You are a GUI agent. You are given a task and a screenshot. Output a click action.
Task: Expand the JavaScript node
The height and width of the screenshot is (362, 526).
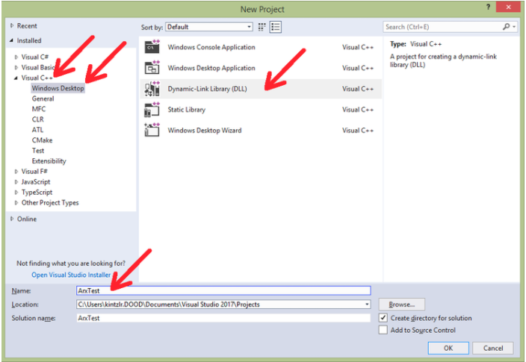coord(16,181)
